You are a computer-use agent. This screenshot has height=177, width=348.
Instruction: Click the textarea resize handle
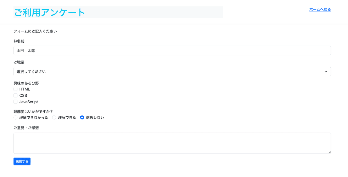[x=329, y=152]
